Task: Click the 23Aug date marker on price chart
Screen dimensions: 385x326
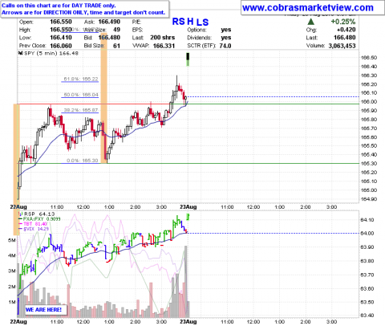Action: click(188, 207)
